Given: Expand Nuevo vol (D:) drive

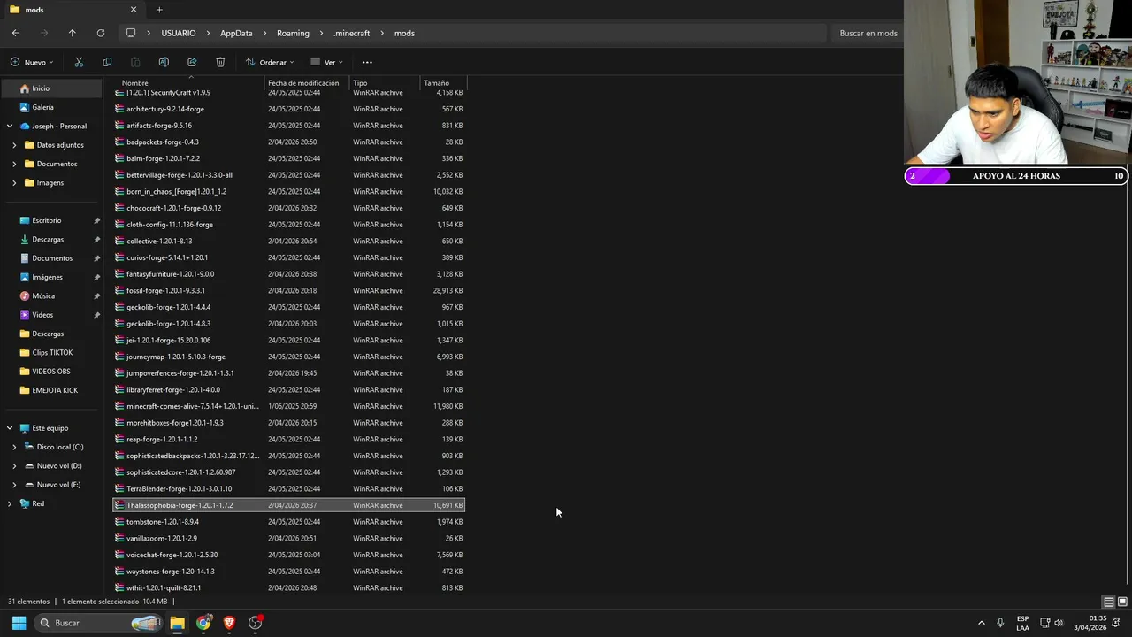Looking at the screenshot, I should (14, 466).
